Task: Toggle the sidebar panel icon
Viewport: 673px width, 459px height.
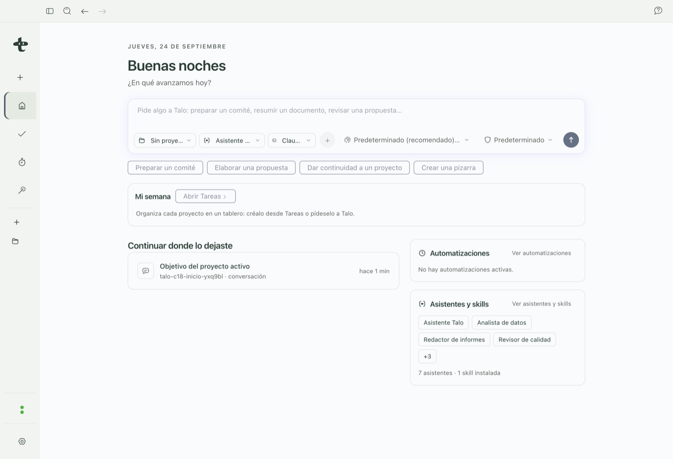Action: click(50, 11)
